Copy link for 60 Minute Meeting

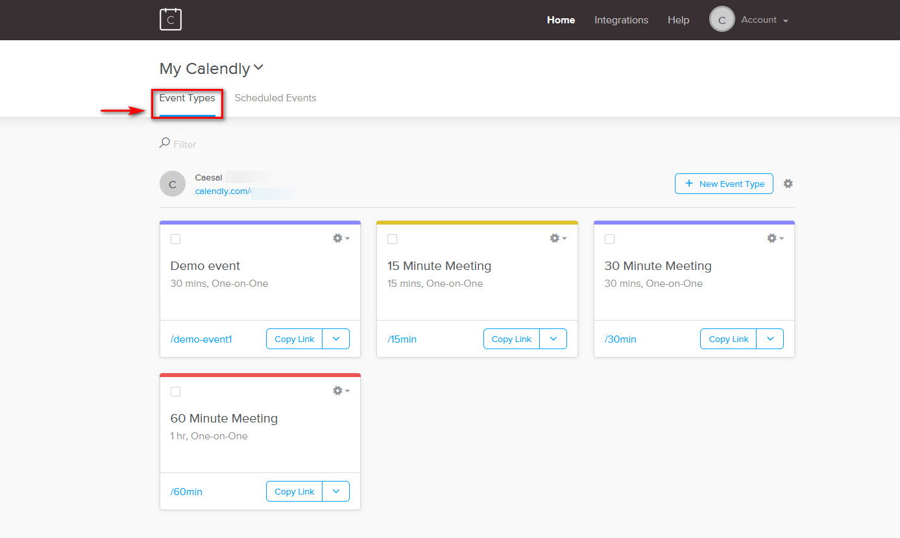[294, 491]
